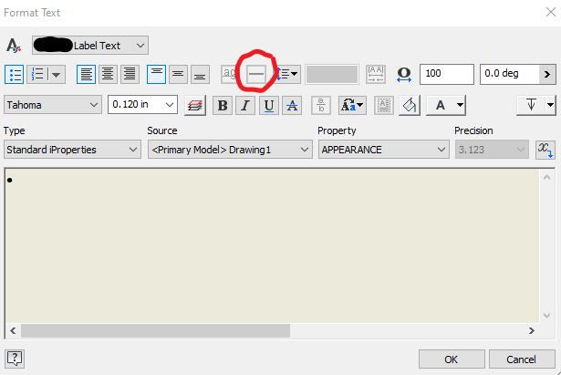Set middle vertical justification
This screenshot has height=375, width=561.
(178, 75)
